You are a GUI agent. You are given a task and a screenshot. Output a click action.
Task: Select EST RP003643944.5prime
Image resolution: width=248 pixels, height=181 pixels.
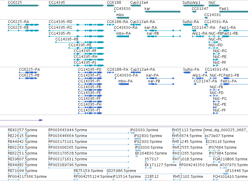click(89, 133)
